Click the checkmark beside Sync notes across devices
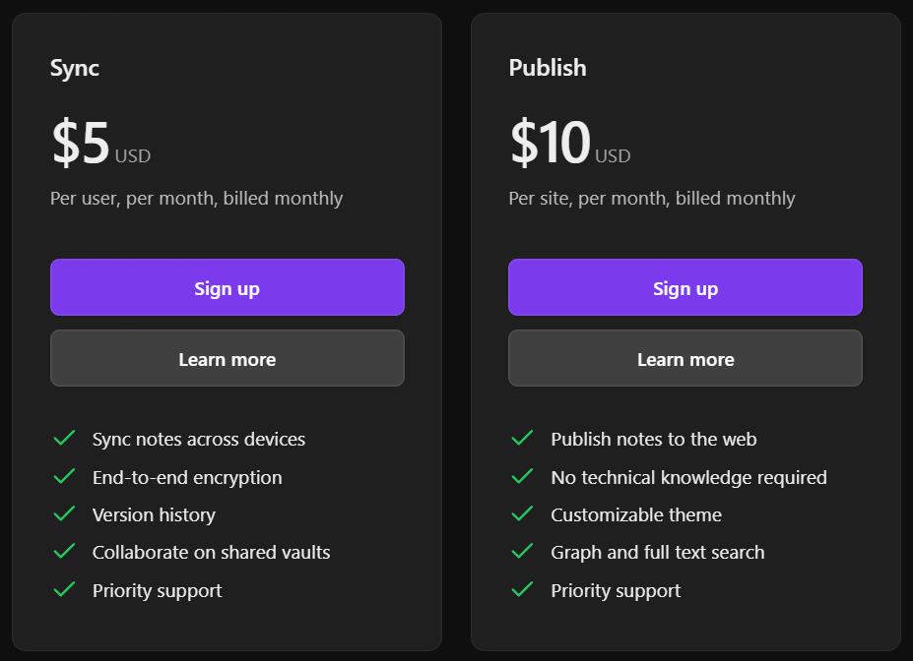The image size is (913, 661). pos(64,438)
